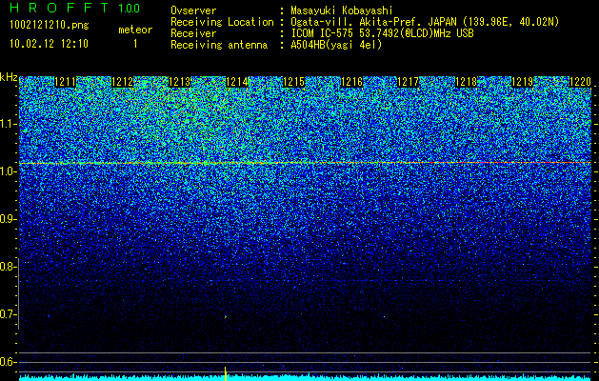
Task: Click the 0.6 frequency axis label
Action: 8,362
